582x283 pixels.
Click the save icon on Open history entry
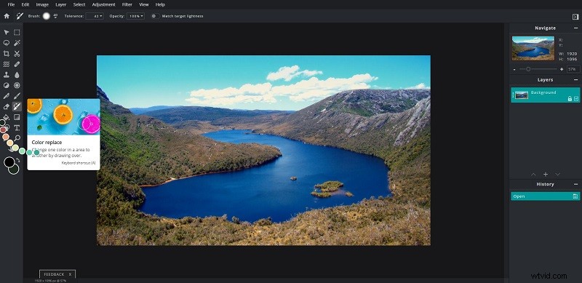(x=575, y=196)
